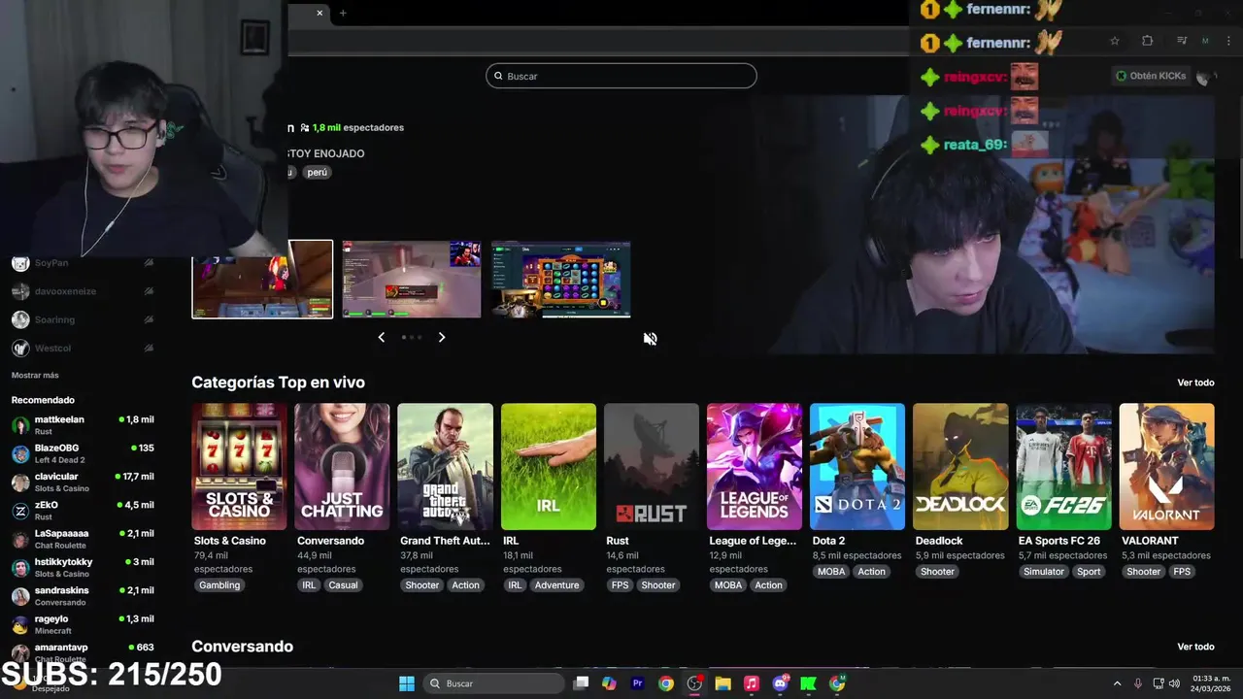Screen dimensions: 1243x699
Task: Open the Apple Music taskbar icon
Action: tap(751, 683)
